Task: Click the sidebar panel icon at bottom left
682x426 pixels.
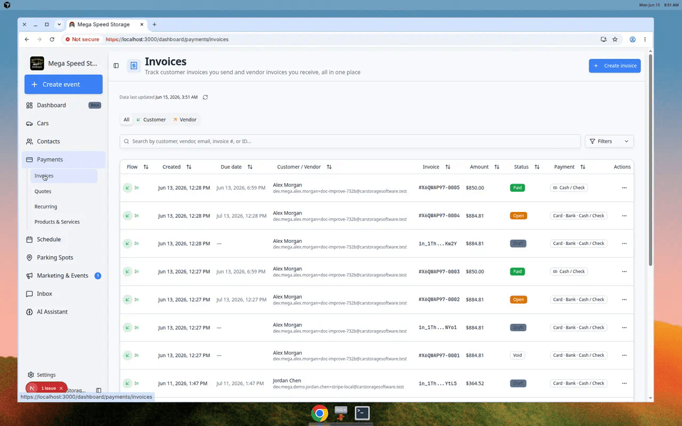Action: coord(99,390)
